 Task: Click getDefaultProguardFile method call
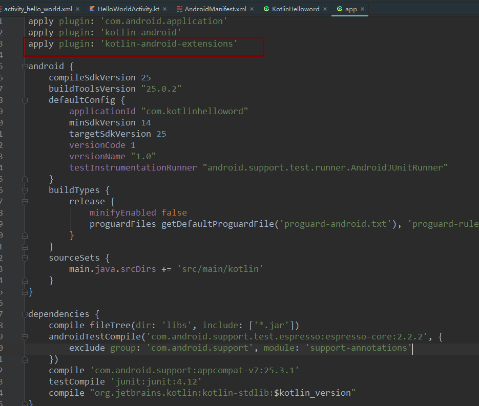[x=218, y=224]
